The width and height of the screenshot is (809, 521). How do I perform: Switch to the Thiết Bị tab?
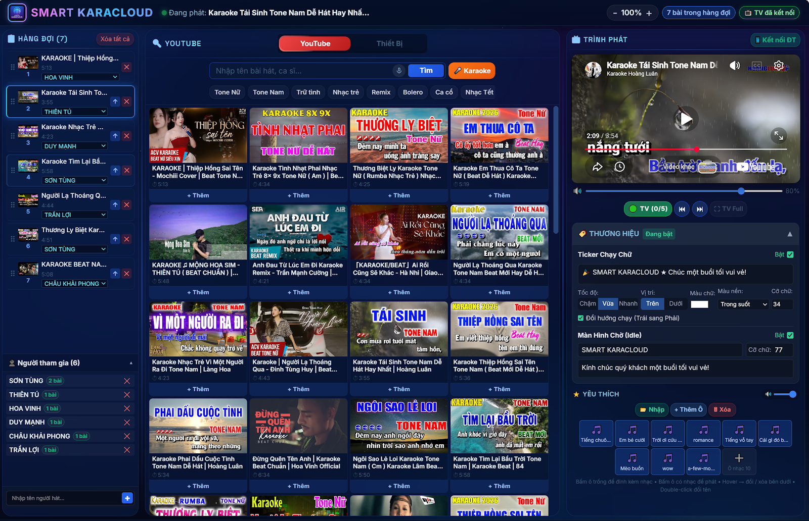point(389,43)
